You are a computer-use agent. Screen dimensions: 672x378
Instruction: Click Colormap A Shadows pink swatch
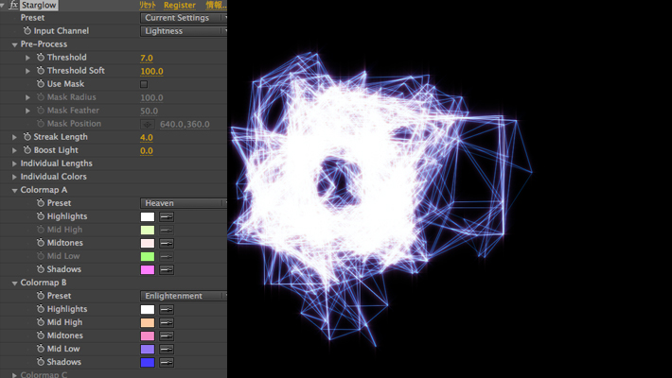[147, 269]
